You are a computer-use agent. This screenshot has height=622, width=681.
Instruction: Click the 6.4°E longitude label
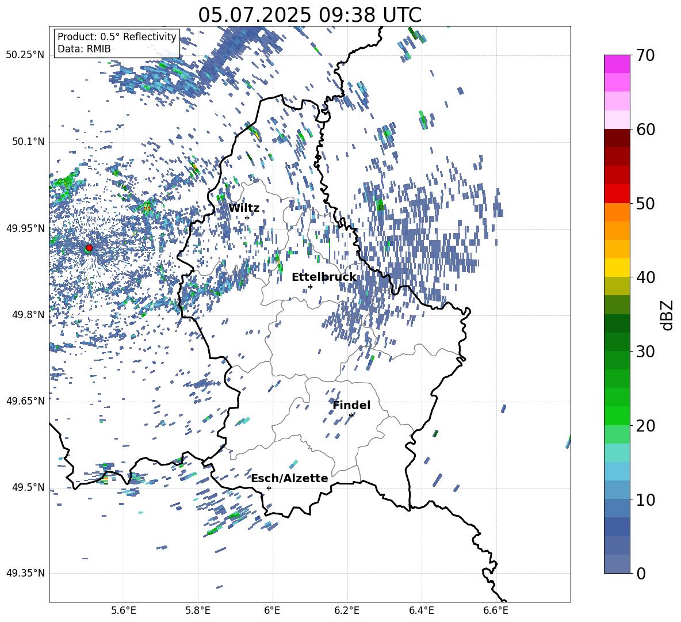(421, 610)
